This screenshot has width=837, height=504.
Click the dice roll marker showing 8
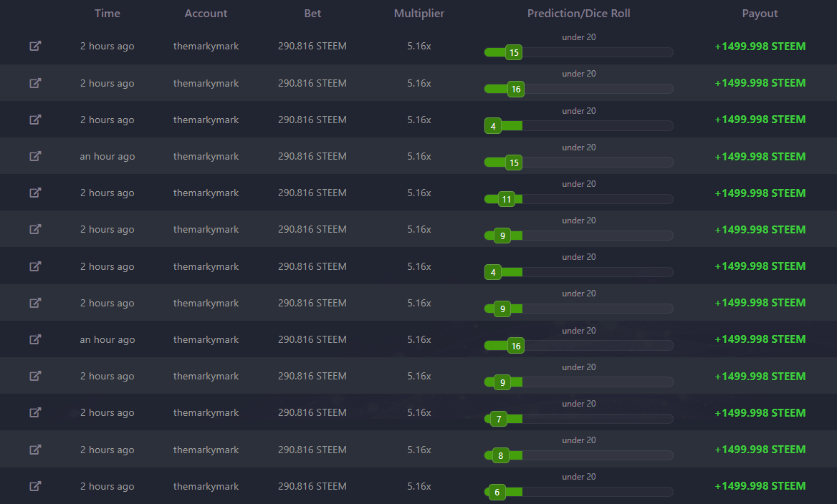pos(501,455)
